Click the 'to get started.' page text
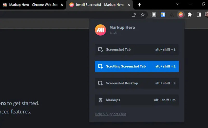The height and width of the screenshot is (128, 208). [x=23, y=103]
